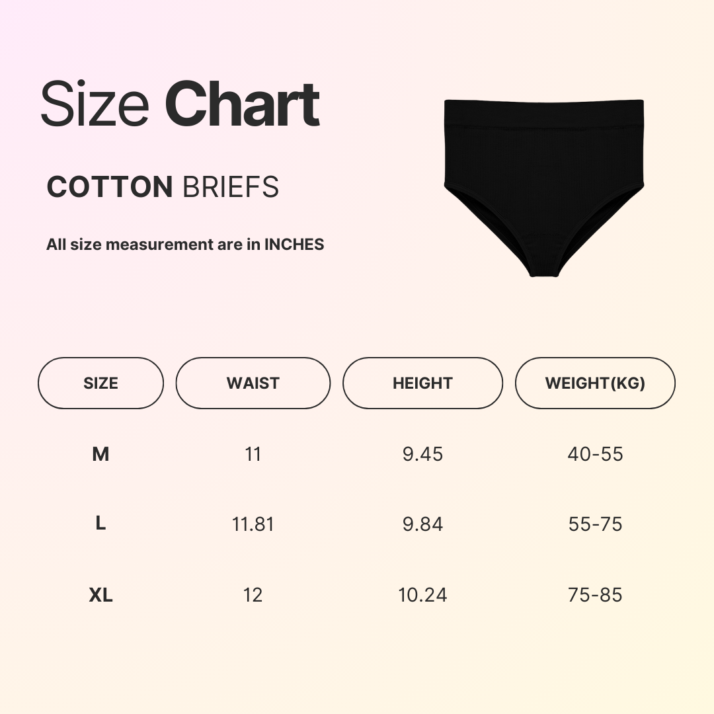Select the WAIST column header pill

(x=253, y=383)
